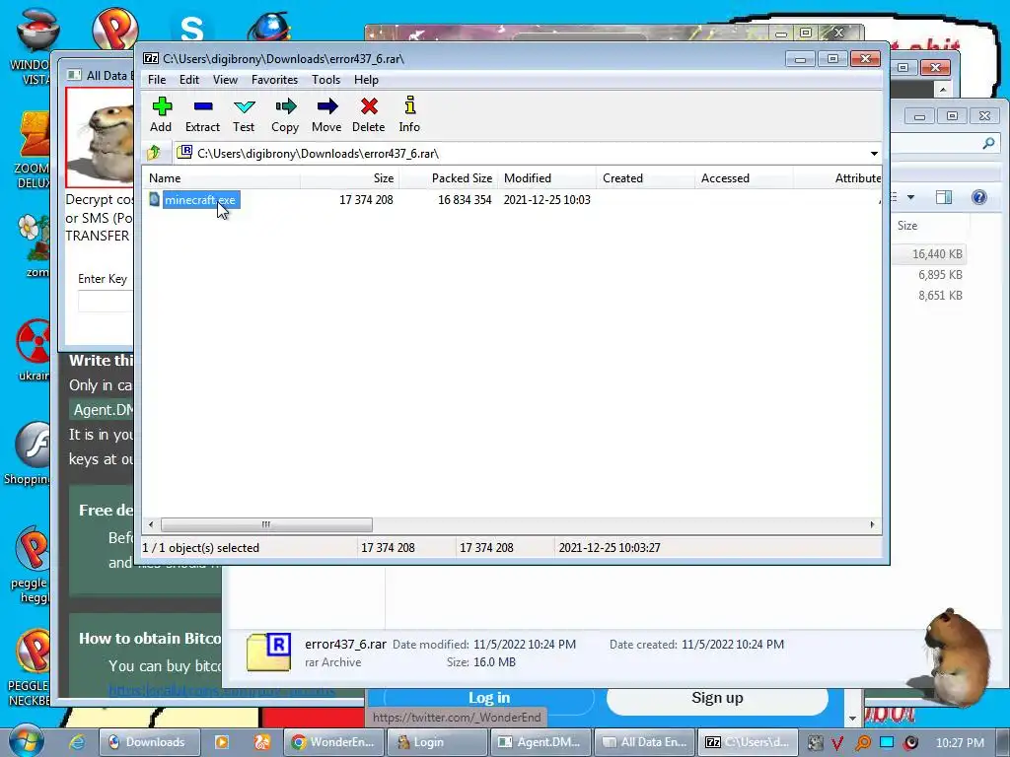The image size is (1010, 757).
Task: Click the Copy toolbar icon
Action: click(x=285, y=114)
